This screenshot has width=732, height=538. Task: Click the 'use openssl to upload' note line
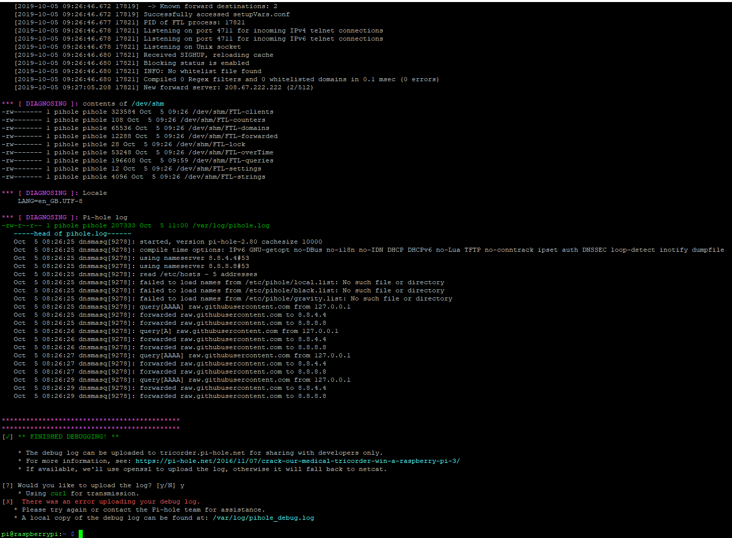(x=203, y=469)
